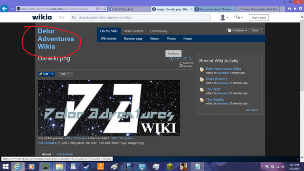
Task: Click the browser Forward arrow button
Action: (12, 9)
